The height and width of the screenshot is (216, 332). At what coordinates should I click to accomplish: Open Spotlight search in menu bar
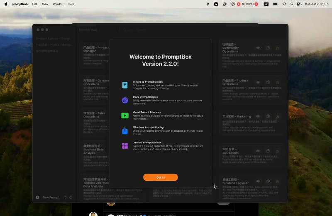pos(292,4)
